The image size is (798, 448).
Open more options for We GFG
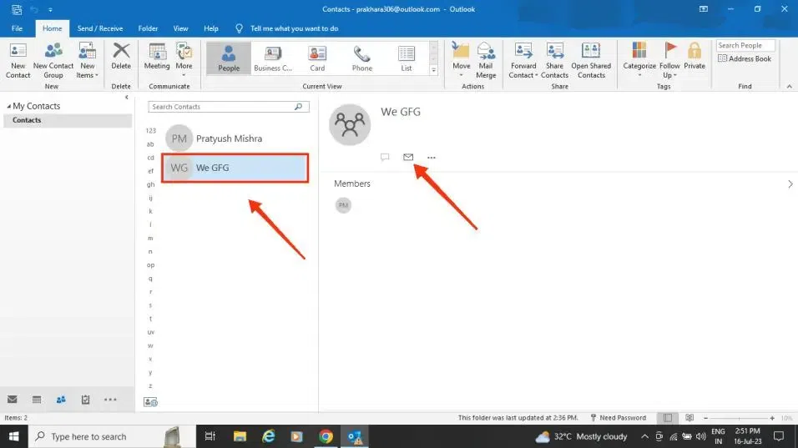(x=432, y=158)
